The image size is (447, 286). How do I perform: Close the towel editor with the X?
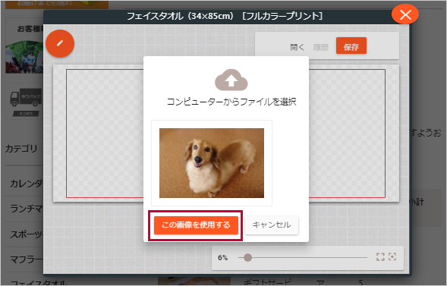tap(405, 14)
